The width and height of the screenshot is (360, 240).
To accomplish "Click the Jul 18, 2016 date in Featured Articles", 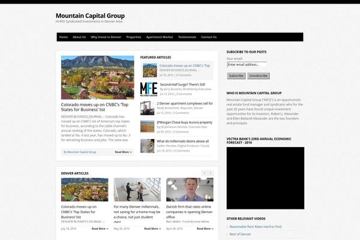I will pos(166,75).
